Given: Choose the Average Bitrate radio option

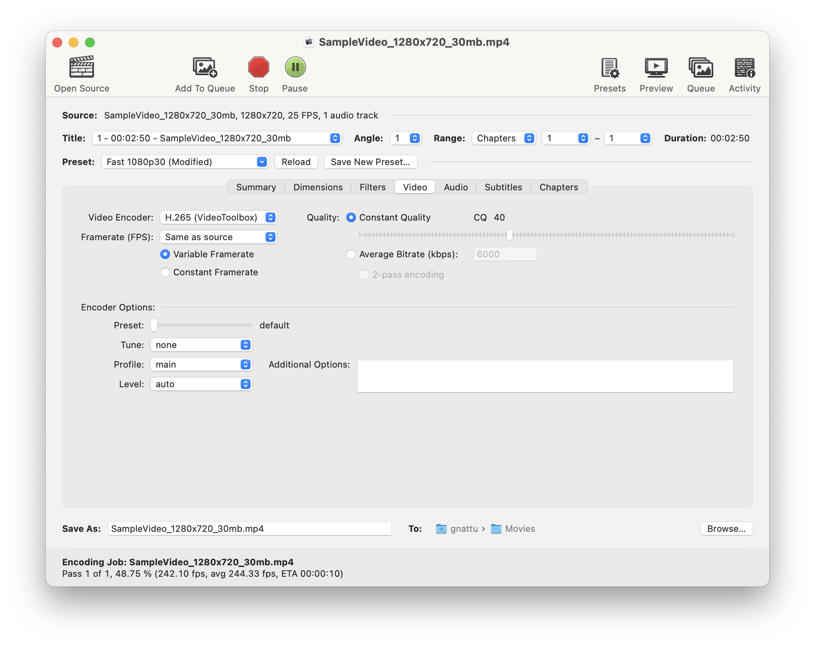Looking at the screenshot, I should coord(351,254).
